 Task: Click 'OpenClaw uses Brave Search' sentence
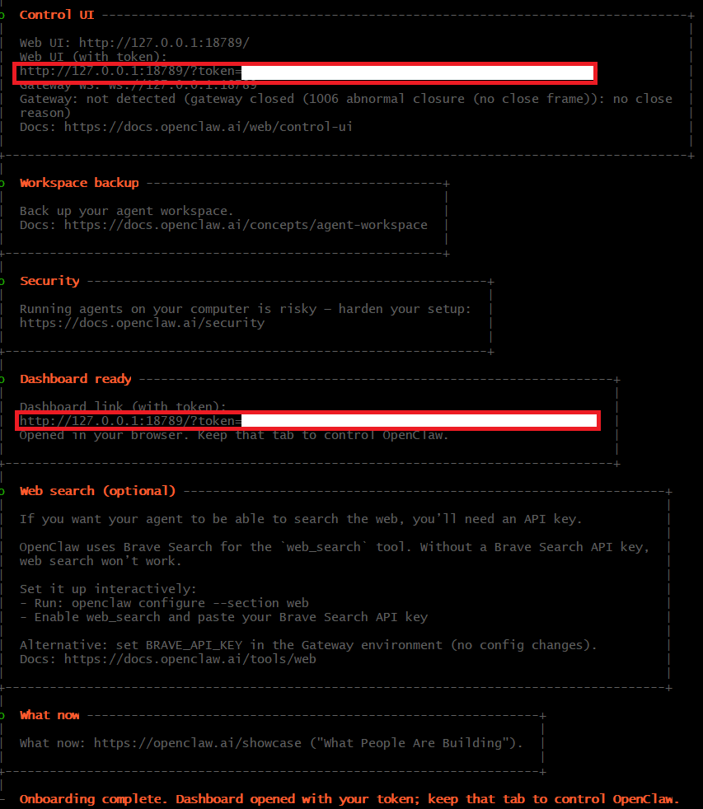tap(335, 547)
